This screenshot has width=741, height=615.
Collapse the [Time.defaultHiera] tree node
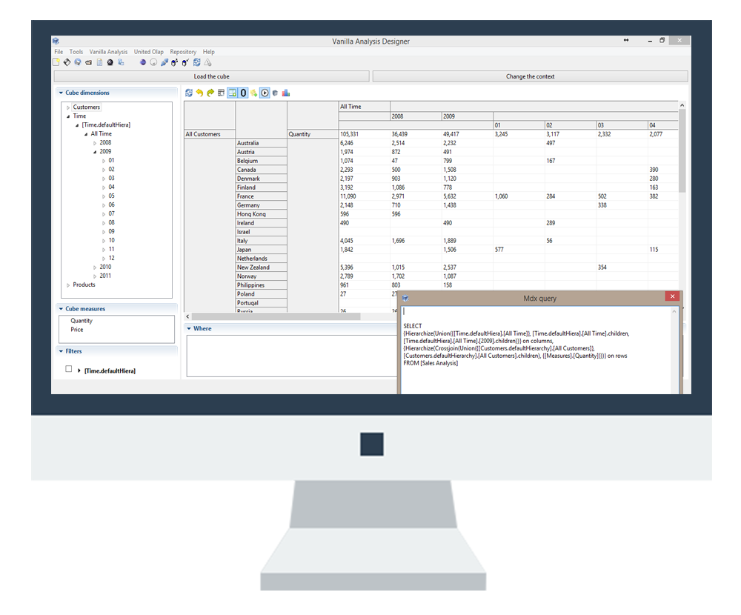(77, 125)
